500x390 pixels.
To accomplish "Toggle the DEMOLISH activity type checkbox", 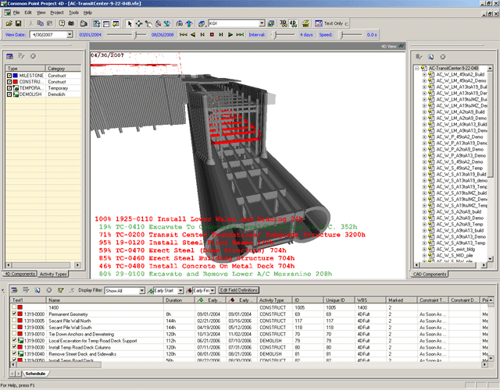I will point(9,94).
